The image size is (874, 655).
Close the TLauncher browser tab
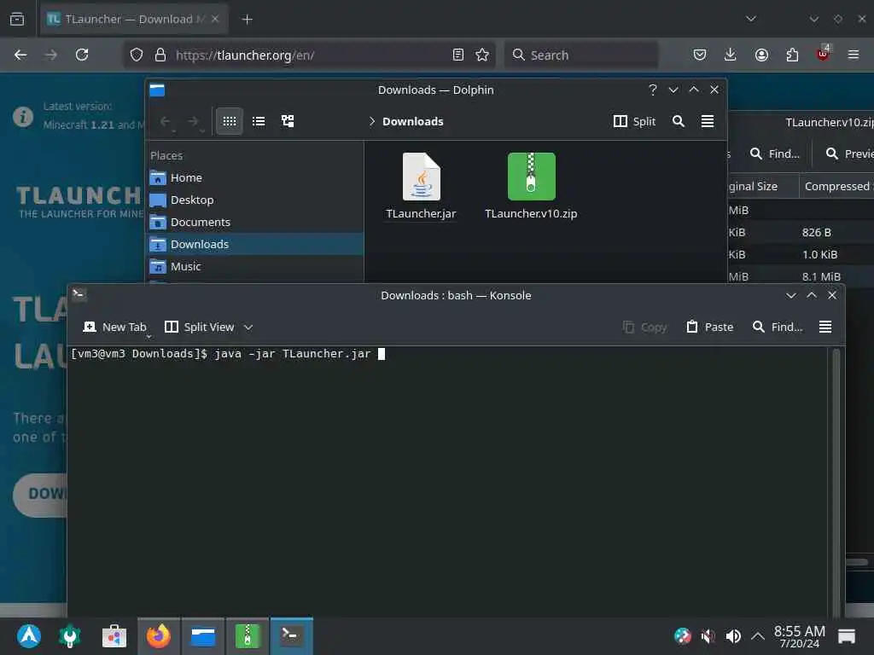click(215, 19)
